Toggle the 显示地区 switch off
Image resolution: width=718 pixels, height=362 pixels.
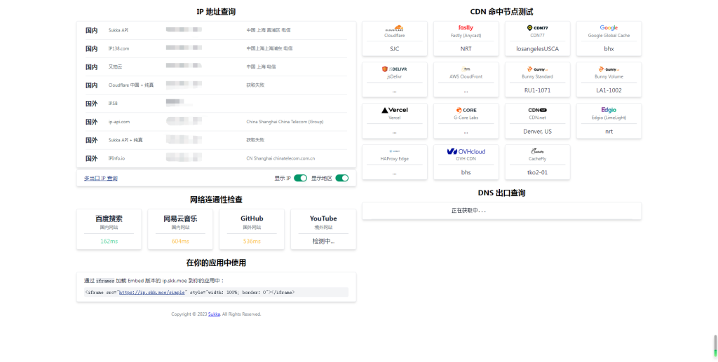342,179
